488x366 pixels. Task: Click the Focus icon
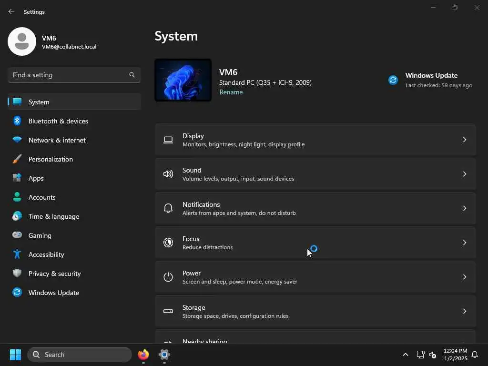(x=168, y=243)
